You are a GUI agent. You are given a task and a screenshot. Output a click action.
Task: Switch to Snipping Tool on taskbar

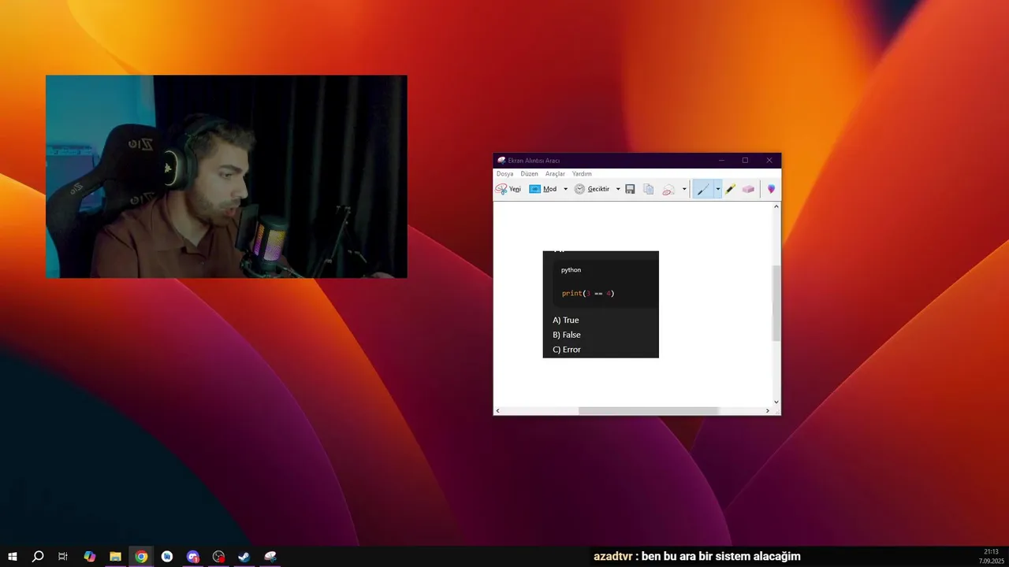270,557
